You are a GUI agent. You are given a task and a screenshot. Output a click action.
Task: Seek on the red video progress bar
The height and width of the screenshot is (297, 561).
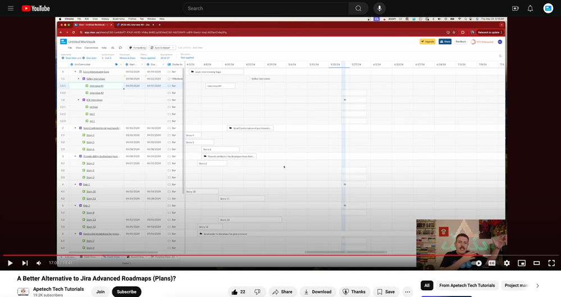pyautogui.click(x=281, y=255)
